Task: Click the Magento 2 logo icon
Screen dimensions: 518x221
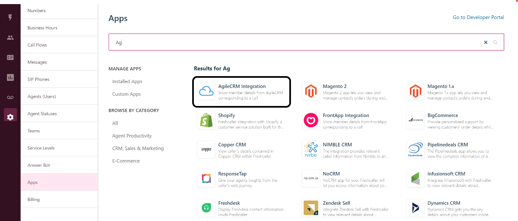Action: 311,92
